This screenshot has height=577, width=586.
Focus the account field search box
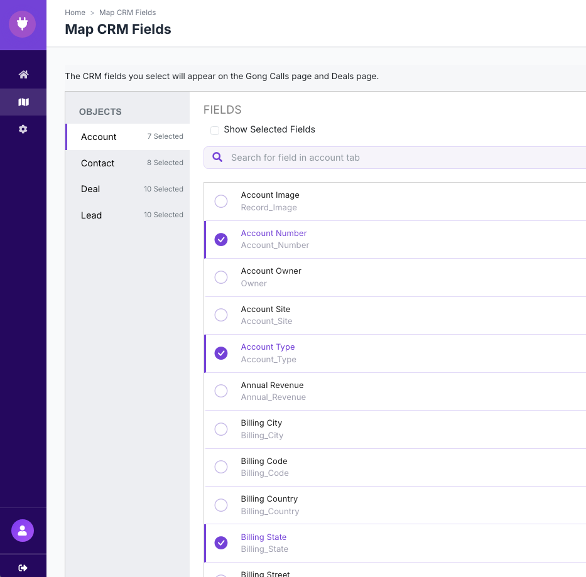pyautogui.click(x=394, y=158)
